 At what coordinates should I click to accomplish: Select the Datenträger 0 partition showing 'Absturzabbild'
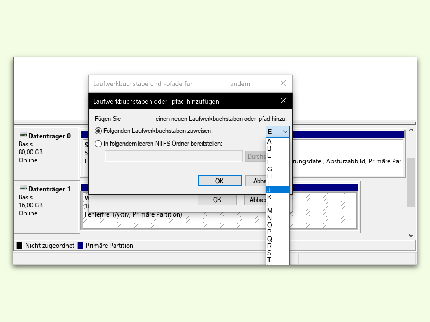[348, 157]
